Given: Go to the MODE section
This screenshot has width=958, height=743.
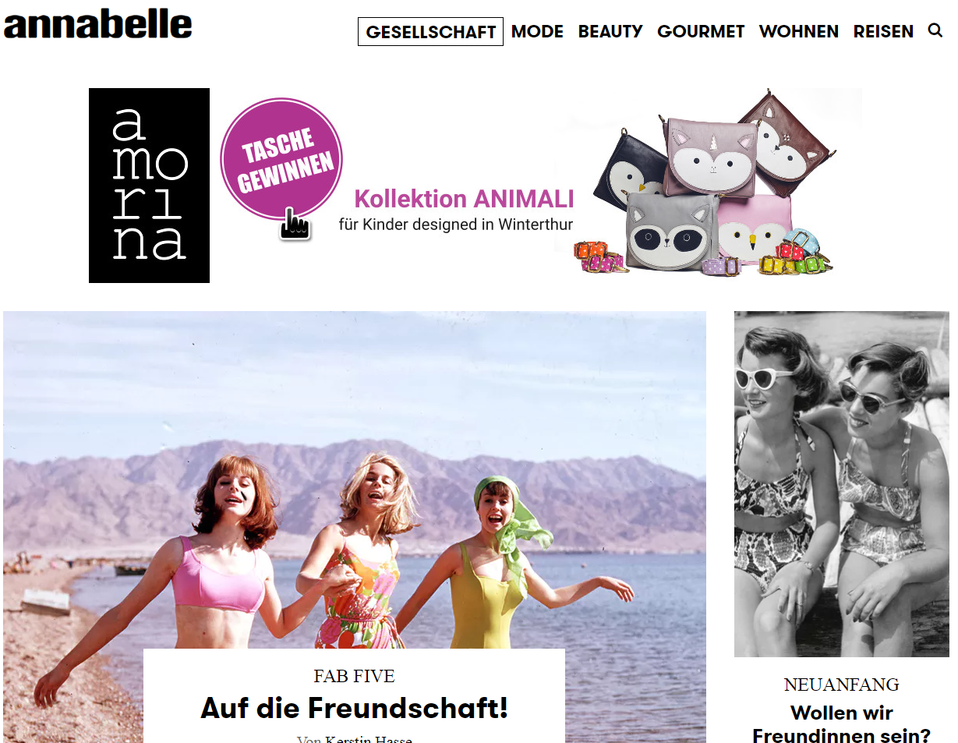Looking at the screenshot, I should click(537, 32).
